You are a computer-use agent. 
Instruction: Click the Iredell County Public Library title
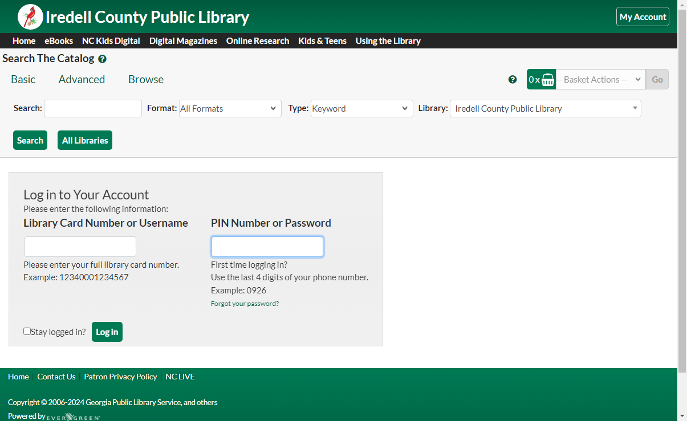147,17
